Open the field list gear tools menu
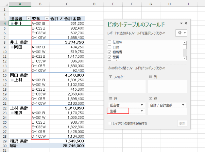 181,33
